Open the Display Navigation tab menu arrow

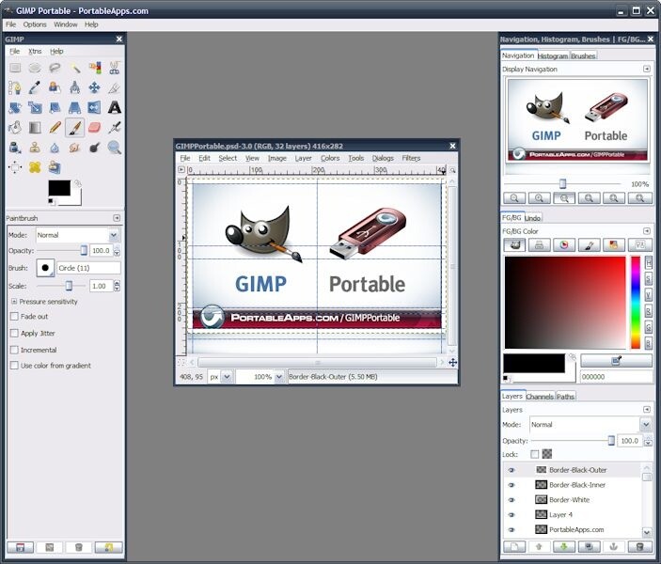click(647, 69)
